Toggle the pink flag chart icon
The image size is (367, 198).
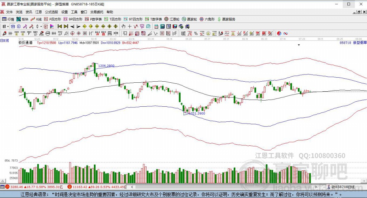coord(52,26)
